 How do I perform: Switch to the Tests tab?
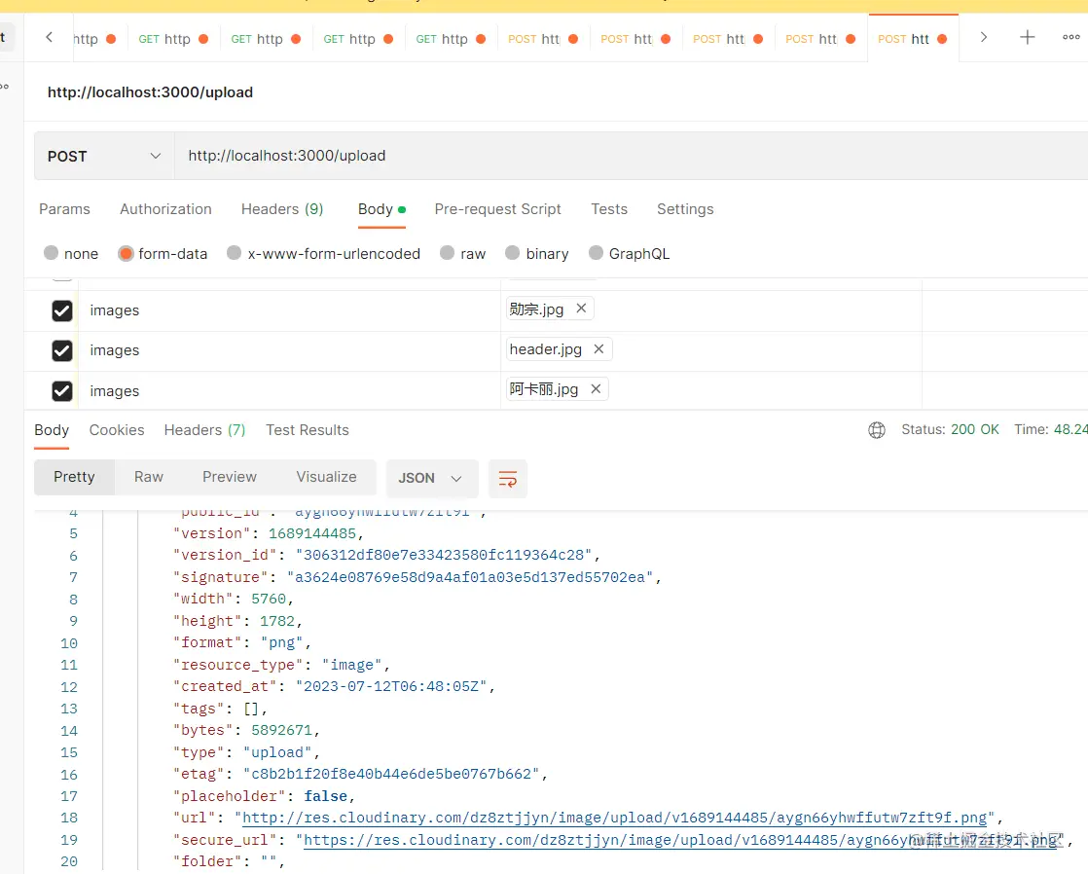609,209
